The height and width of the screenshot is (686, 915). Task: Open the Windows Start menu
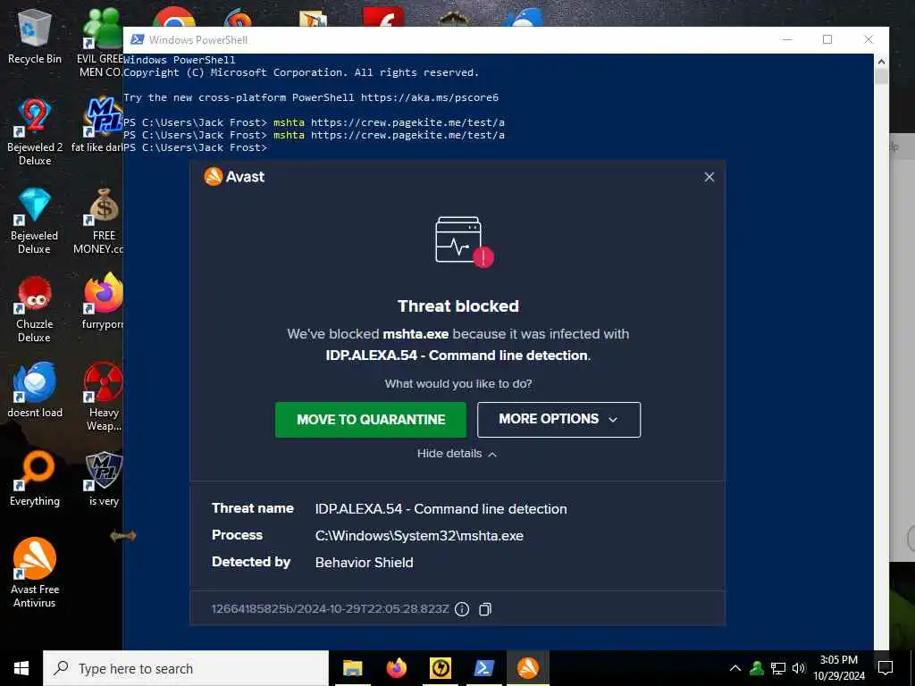[21, 668]
